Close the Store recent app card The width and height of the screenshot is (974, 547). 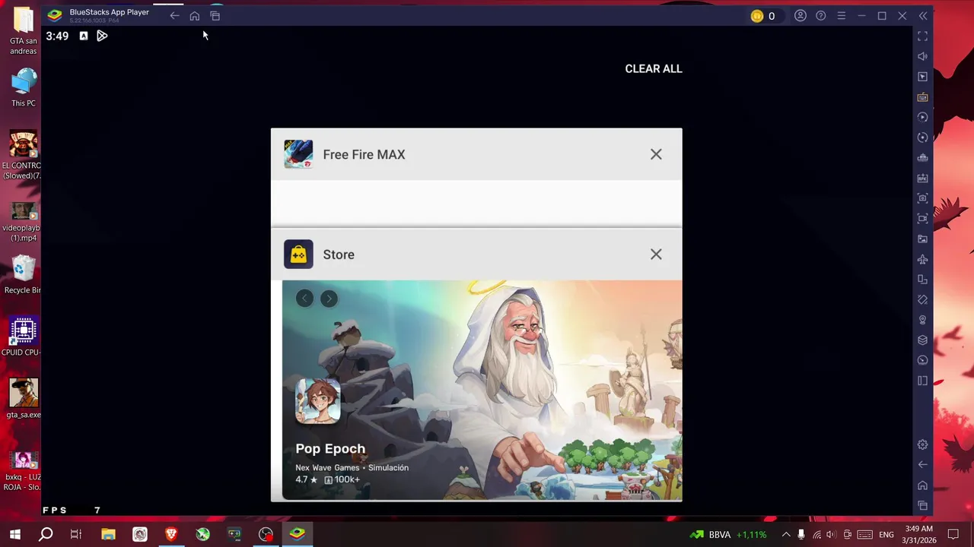(656, 255)
